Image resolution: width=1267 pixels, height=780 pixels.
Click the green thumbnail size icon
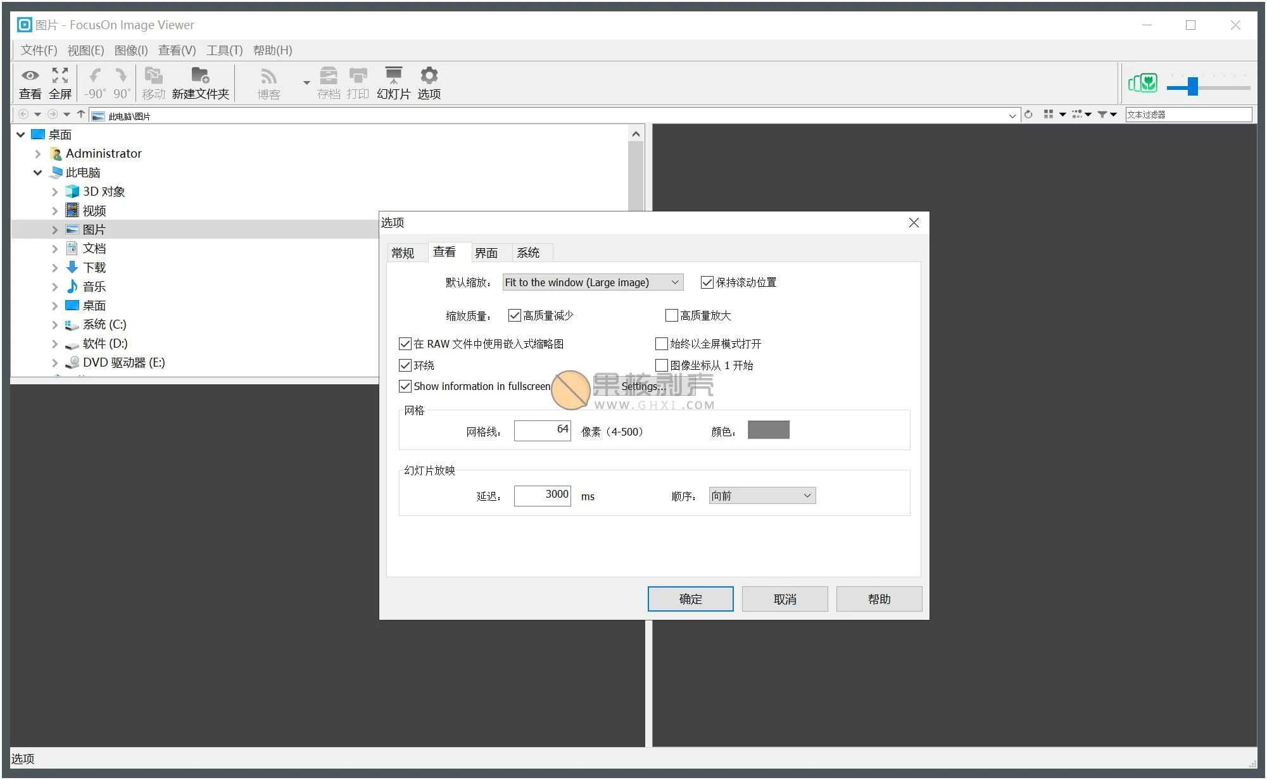[x=1143, y=83]
